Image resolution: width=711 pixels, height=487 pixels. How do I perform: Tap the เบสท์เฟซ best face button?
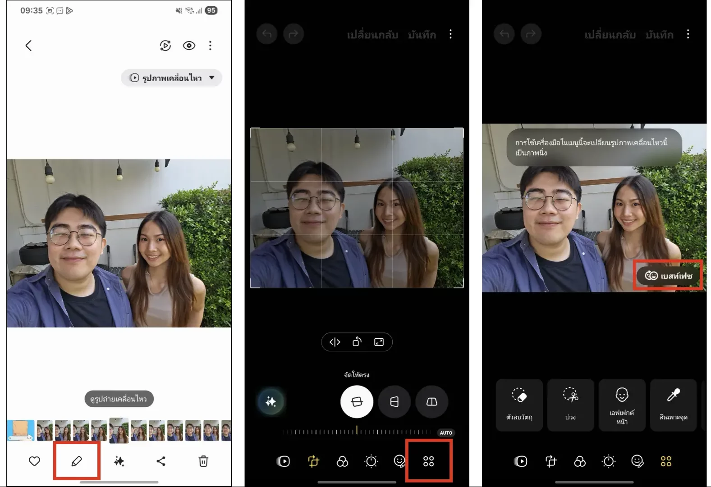pyautogui.click(x=668, y=275)
